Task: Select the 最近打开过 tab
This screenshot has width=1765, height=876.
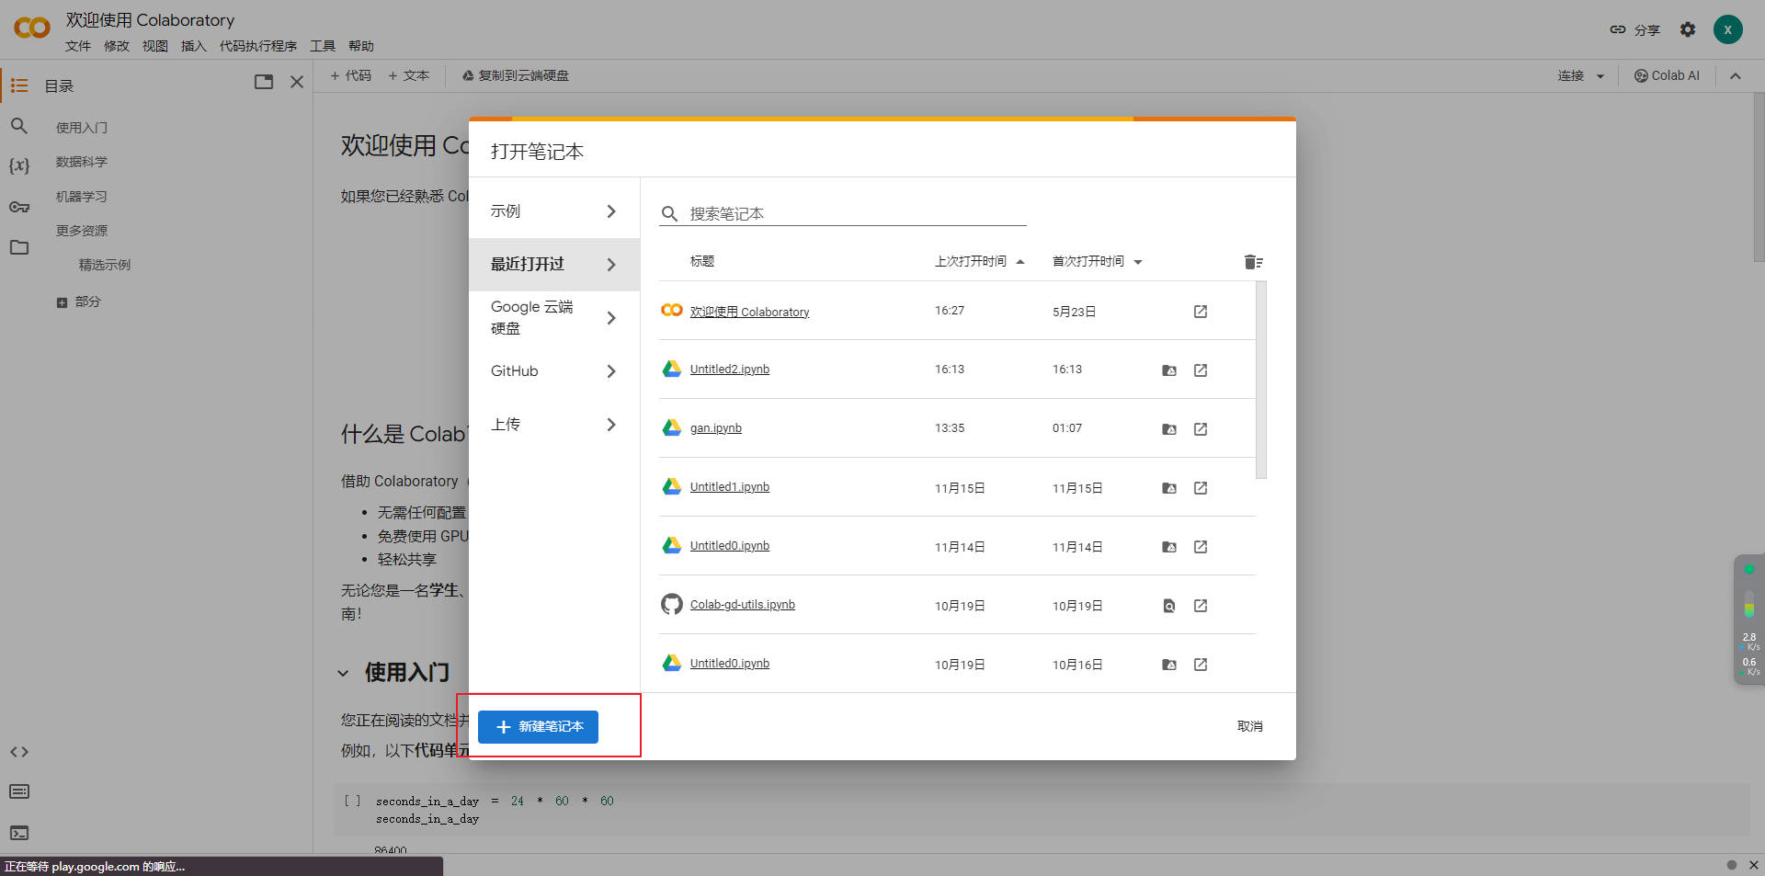Action: tap(554, 265)
